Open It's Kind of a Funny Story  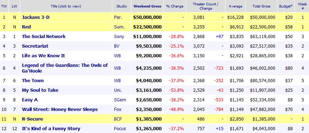pos(51,129)
